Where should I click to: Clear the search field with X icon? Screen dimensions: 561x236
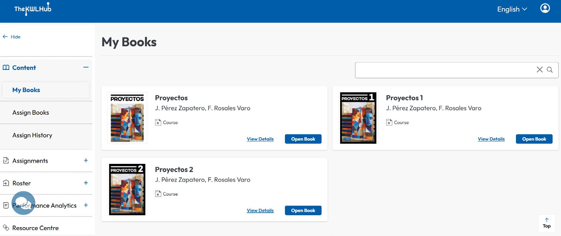point(540,70)
